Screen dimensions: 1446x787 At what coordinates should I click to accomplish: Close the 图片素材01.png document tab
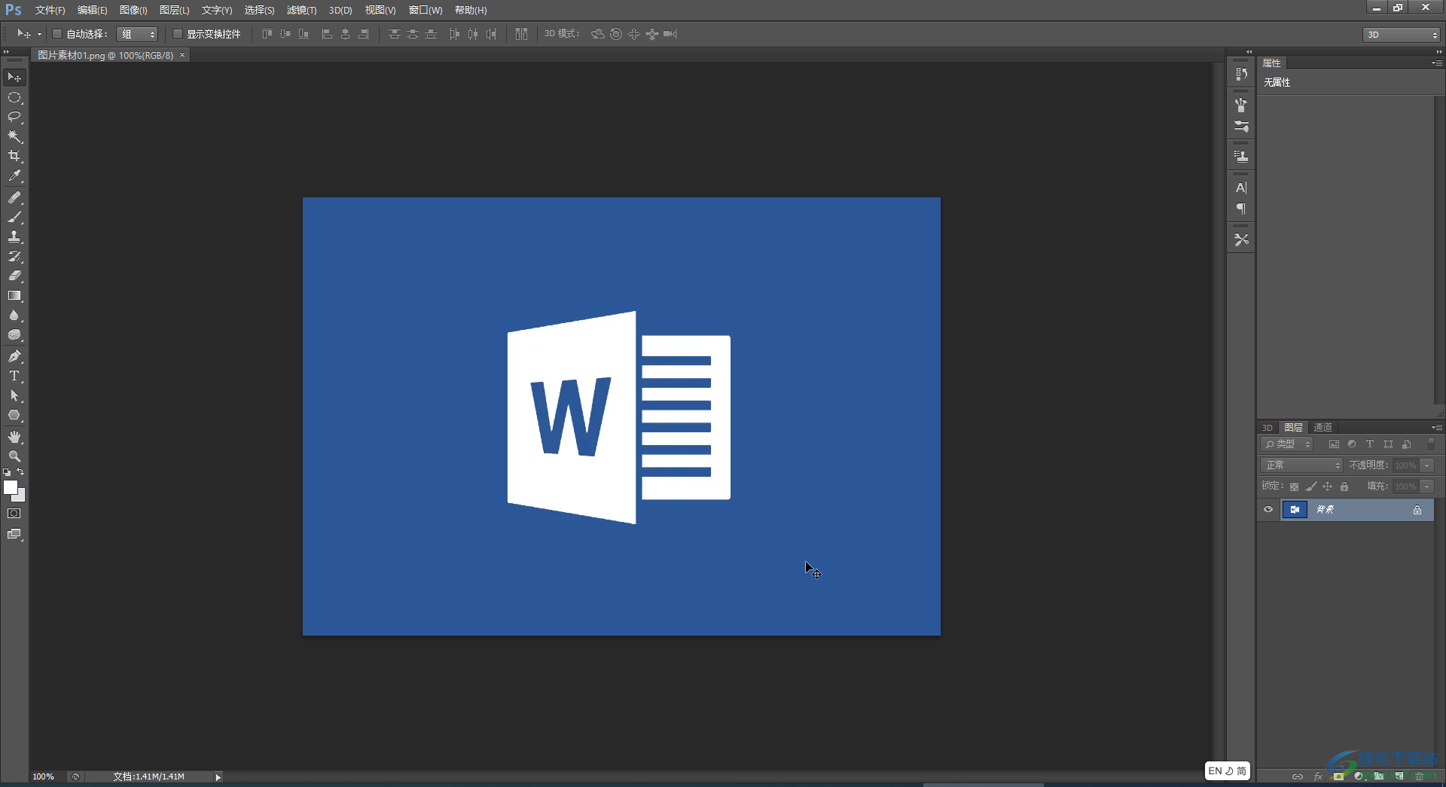182,55
